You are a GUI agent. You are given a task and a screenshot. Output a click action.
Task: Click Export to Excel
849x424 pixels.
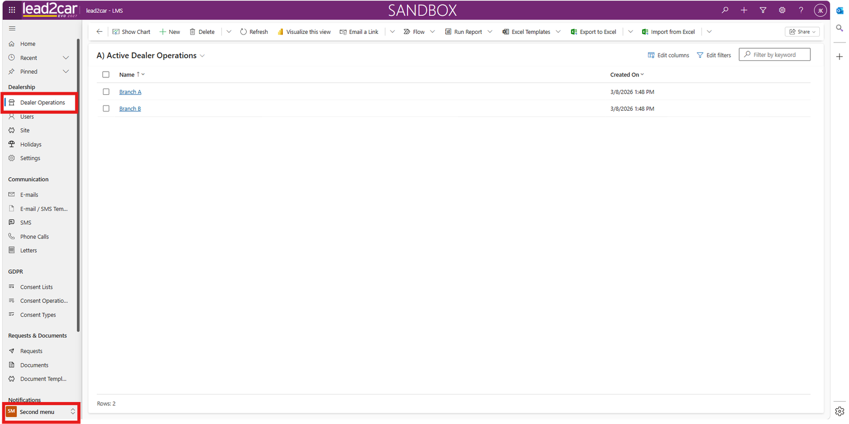click(593, 32)
